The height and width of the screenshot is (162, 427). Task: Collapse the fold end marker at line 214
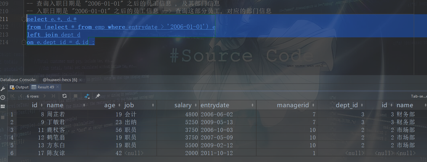click(24, 42)
